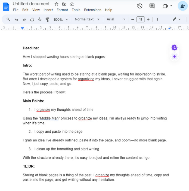Click left indent marker on ruler
This screenshot has height=191, width=189.
[x=22, y=28]
